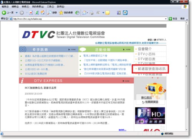192x139 pixels.
Task: Click into the address bar URL field
Action: 89,19
